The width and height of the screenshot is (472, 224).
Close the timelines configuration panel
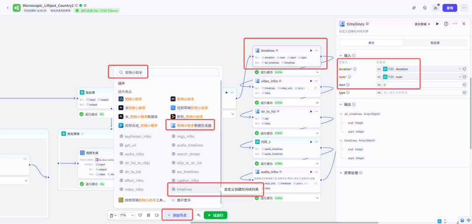point(465,24)
